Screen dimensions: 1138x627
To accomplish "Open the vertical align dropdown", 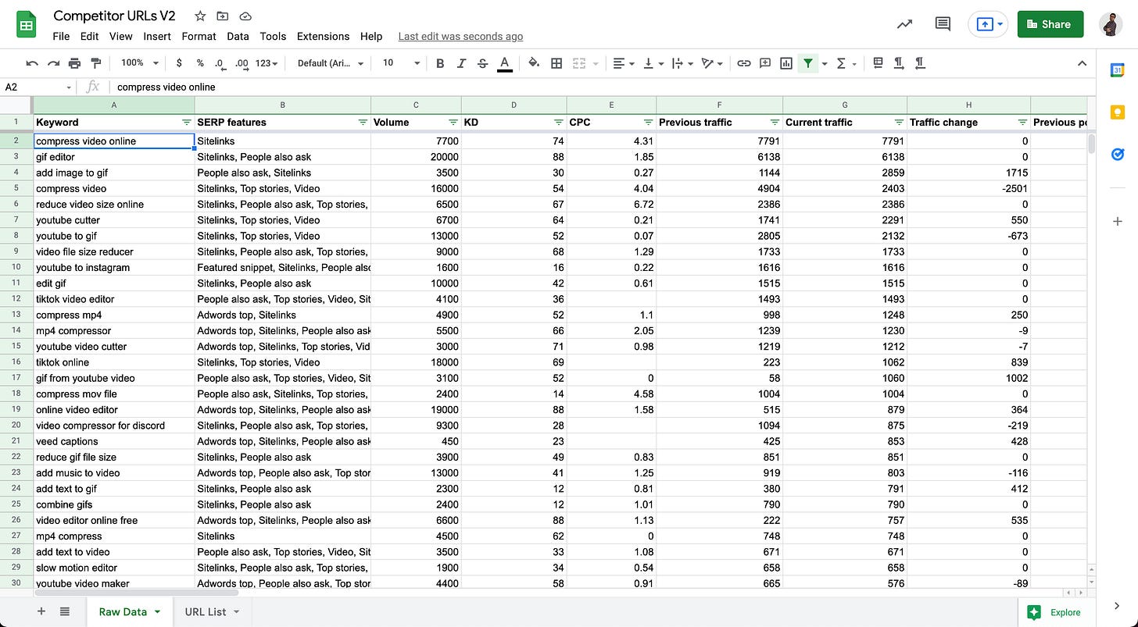I will tap(653, 63).
